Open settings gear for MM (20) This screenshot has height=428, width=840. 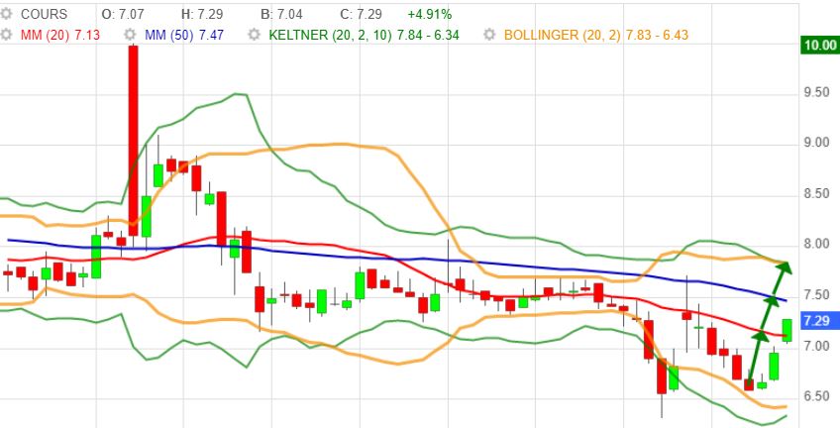click(6, 35)
